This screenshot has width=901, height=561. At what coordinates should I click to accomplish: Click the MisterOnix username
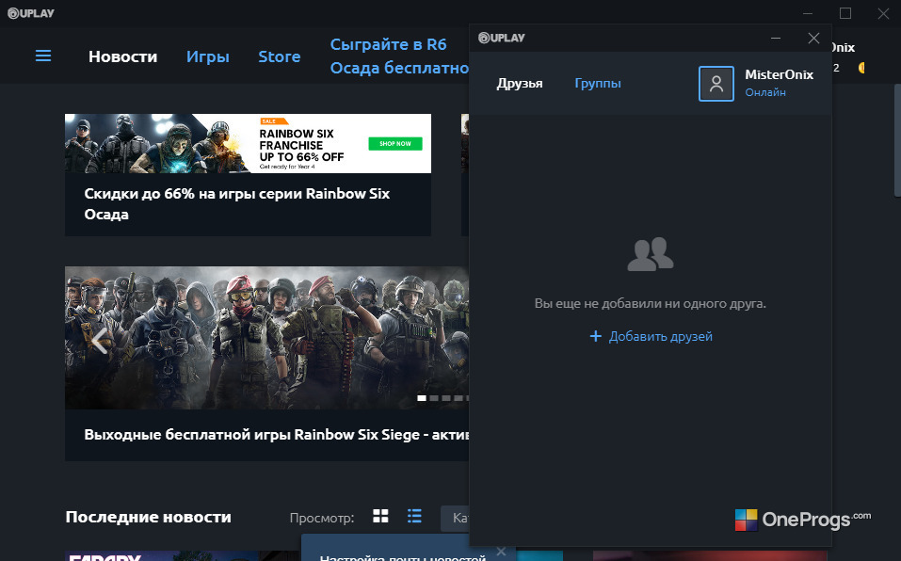tap(779, 74)
